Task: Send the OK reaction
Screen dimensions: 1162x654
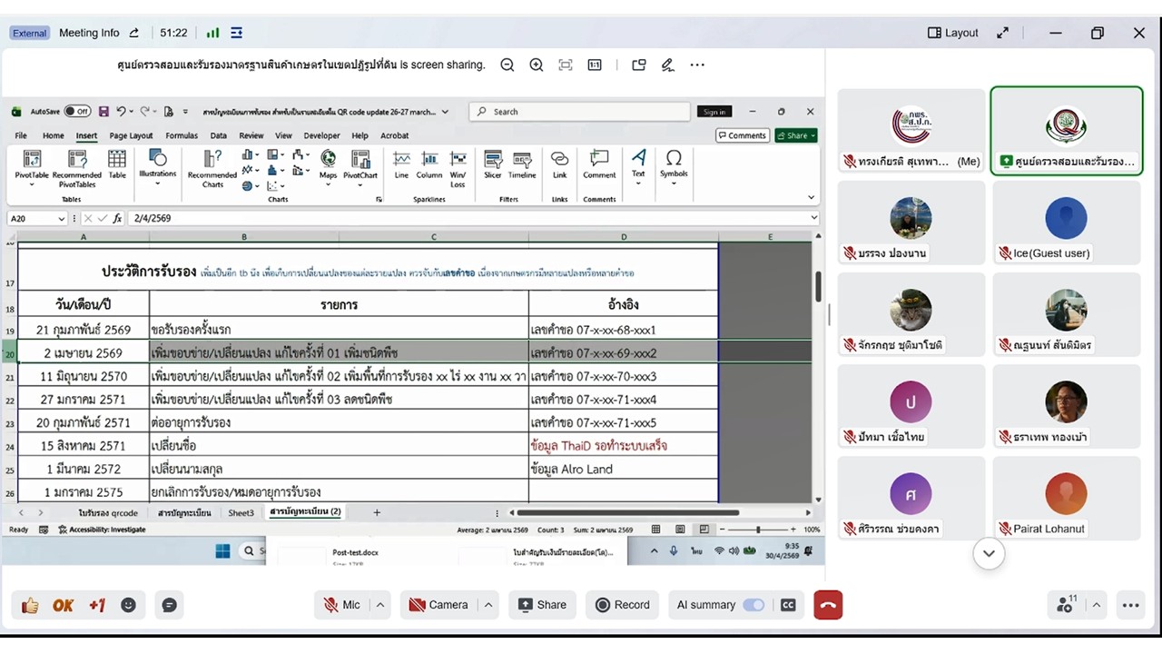Action: pos(63,605)
